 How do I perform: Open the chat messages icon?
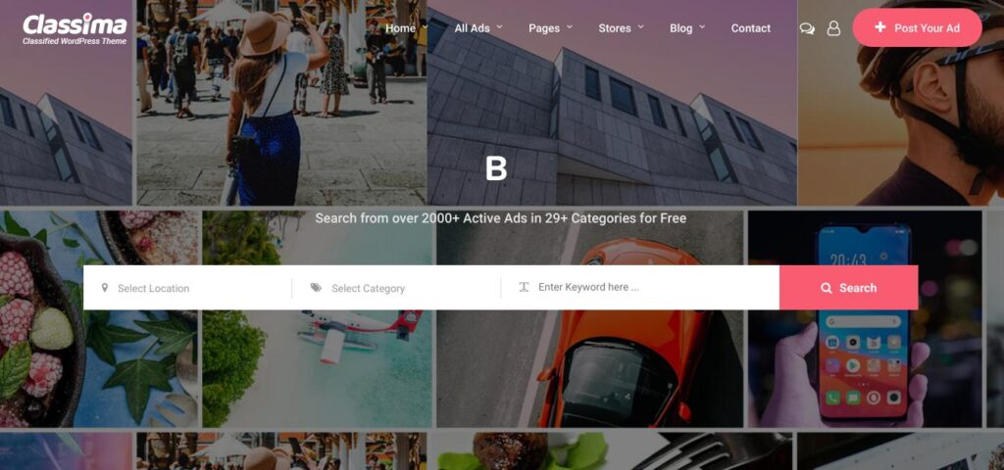pyautogui.click(x=807, y=28)
